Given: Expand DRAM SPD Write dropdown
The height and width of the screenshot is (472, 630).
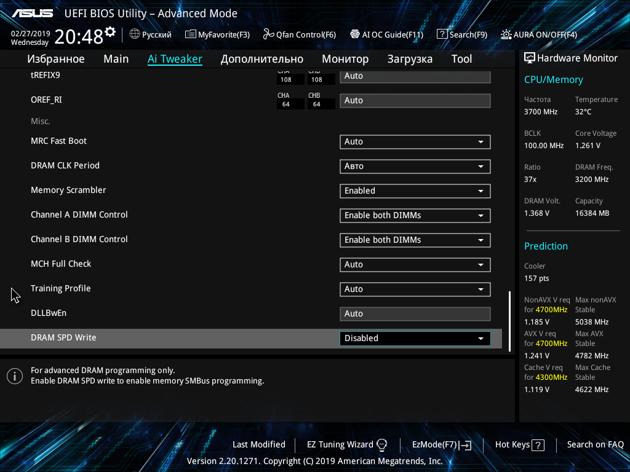Looking at the screenshot, I should click(x=415, y=339).
